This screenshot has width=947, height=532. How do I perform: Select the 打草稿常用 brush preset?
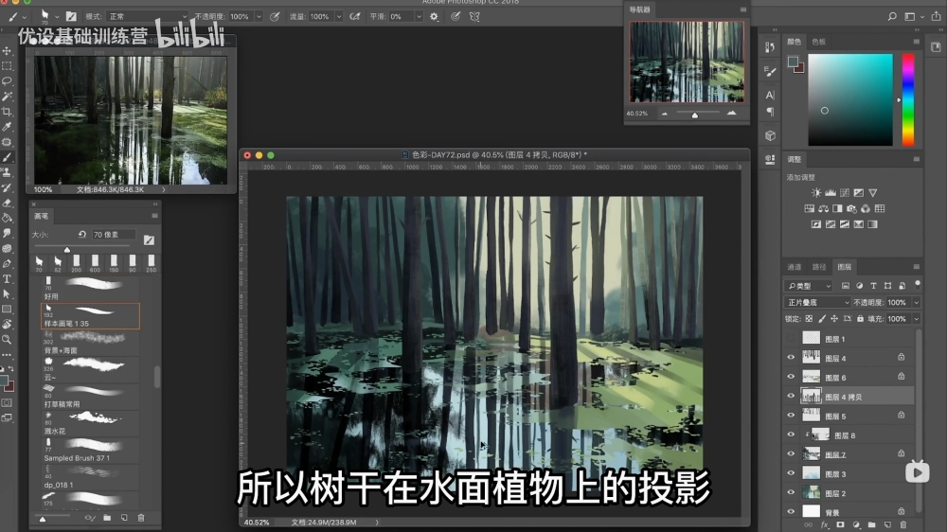(x=90, y=397)
